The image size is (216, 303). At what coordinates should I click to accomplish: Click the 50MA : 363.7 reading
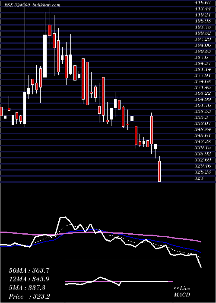(29, 271)
